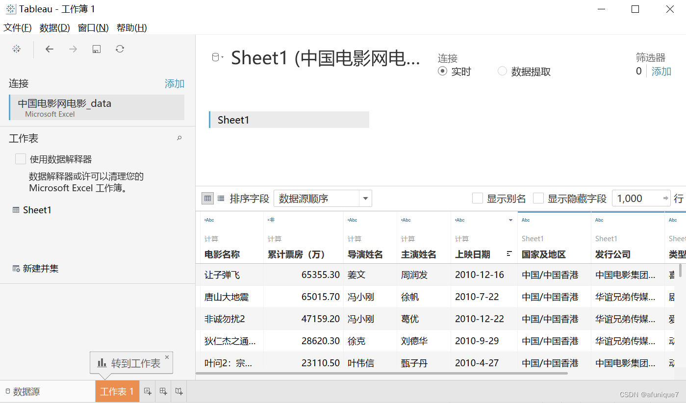686x403 pixels.
Task: Click the table icon beside Sheet1 in the sidebar
Action: click(16, 210)
